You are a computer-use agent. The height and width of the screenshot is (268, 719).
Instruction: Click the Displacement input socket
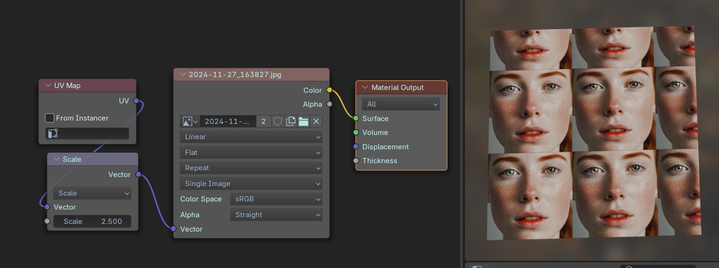click(x=356, y=146)
